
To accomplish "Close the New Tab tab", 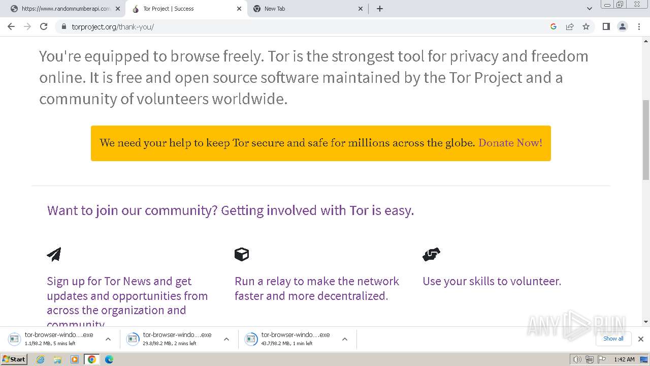I will coord(361,9).
